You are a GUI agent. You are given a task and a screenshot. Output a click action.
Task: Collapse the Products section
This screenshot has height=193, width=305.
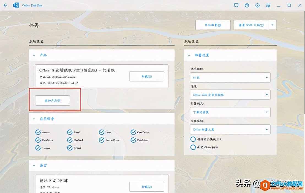[34, 55]
